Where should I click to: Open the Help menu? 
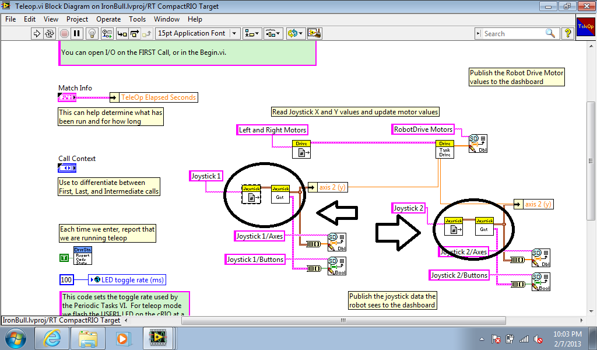tap(195, 19)
